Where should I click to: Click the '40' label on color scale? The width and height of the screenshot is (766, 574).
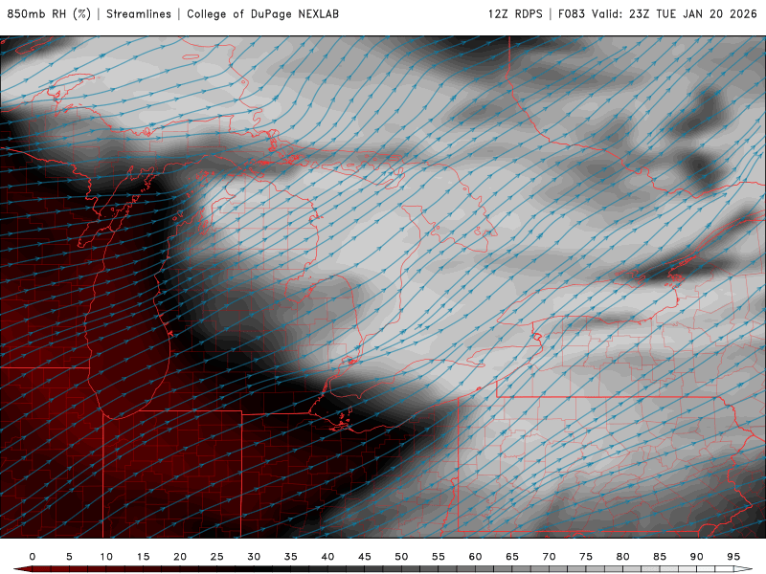click(x=327, y=557)
